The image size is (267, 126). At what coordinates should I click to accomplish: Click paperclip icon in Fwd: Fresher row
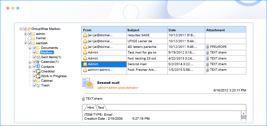tap(207, 70)
